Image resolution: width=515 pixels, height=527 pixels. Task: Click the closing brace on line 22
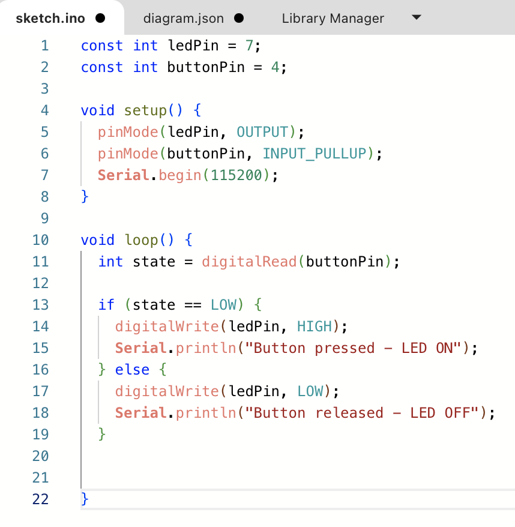tap(83, 499)
